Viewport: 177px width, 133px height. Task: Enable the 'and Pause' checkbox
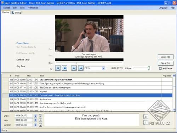(x=160, y=68)
